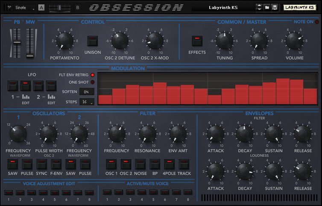Open the top-left menu arrow
Image resolution: width=322 pixels, height=206 pixels.
coord(9,8)
